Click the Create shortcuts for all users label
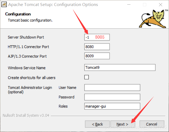 (x=31, y=78)
